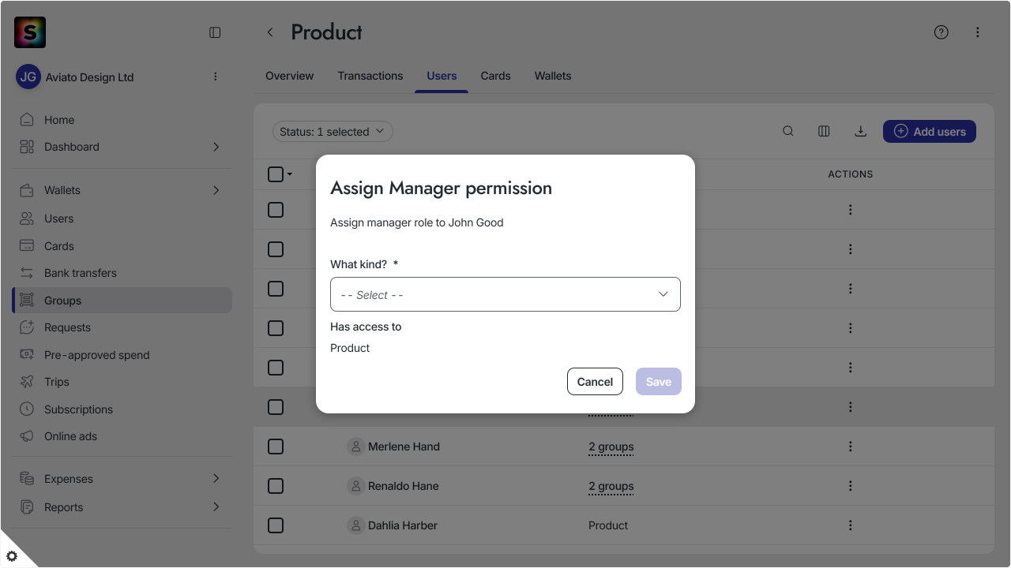The height and width of the screenshot is (568, 1011).
Task: Open Trips in the sidebar
Action: 122,382
